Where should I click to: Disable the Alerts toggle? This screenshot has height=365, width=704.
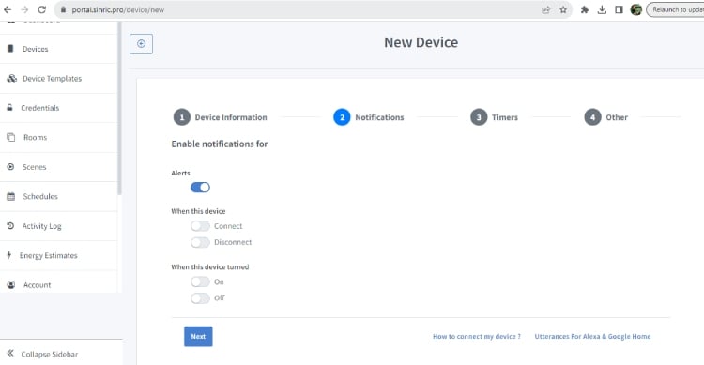click(x=200, y=188)
